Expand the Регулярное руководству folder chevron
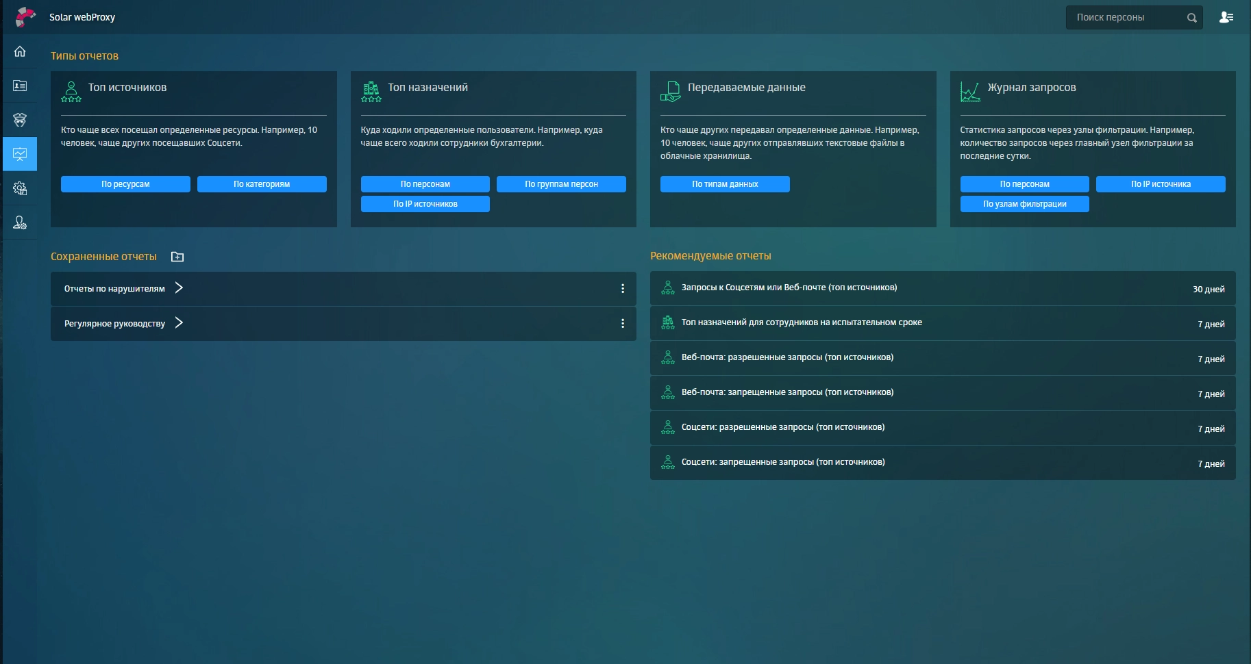This screenshot has height=664, width=1251. [x=179, y=323]
